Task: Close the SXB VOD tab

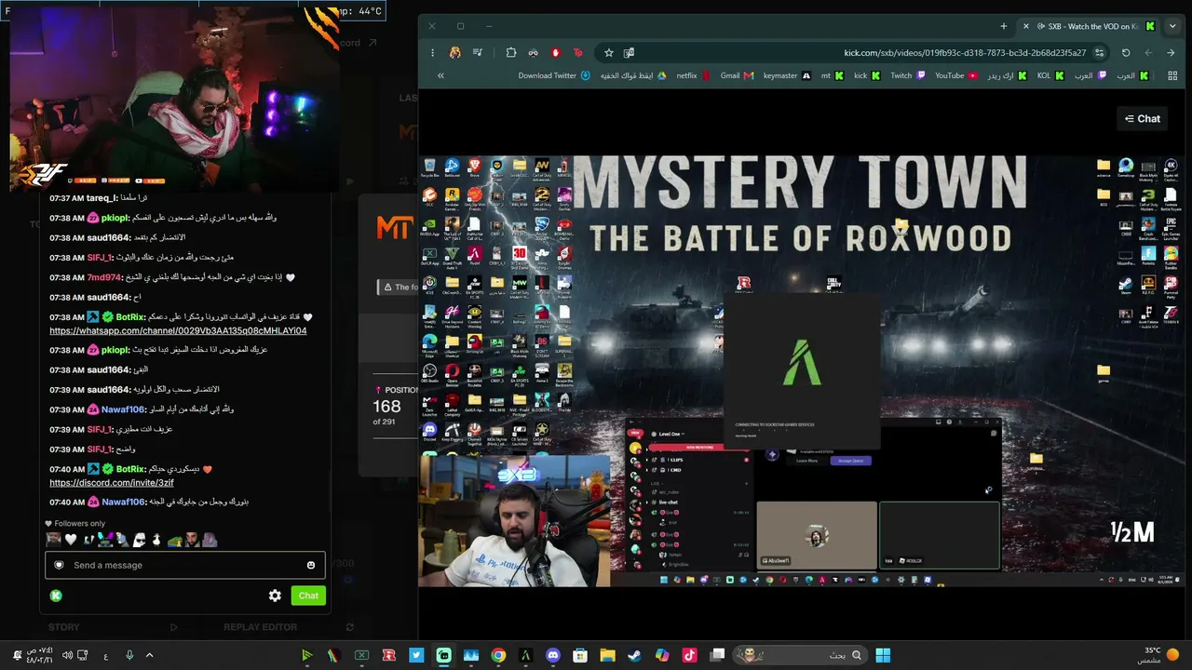Action: click(x=1026, y=26)
